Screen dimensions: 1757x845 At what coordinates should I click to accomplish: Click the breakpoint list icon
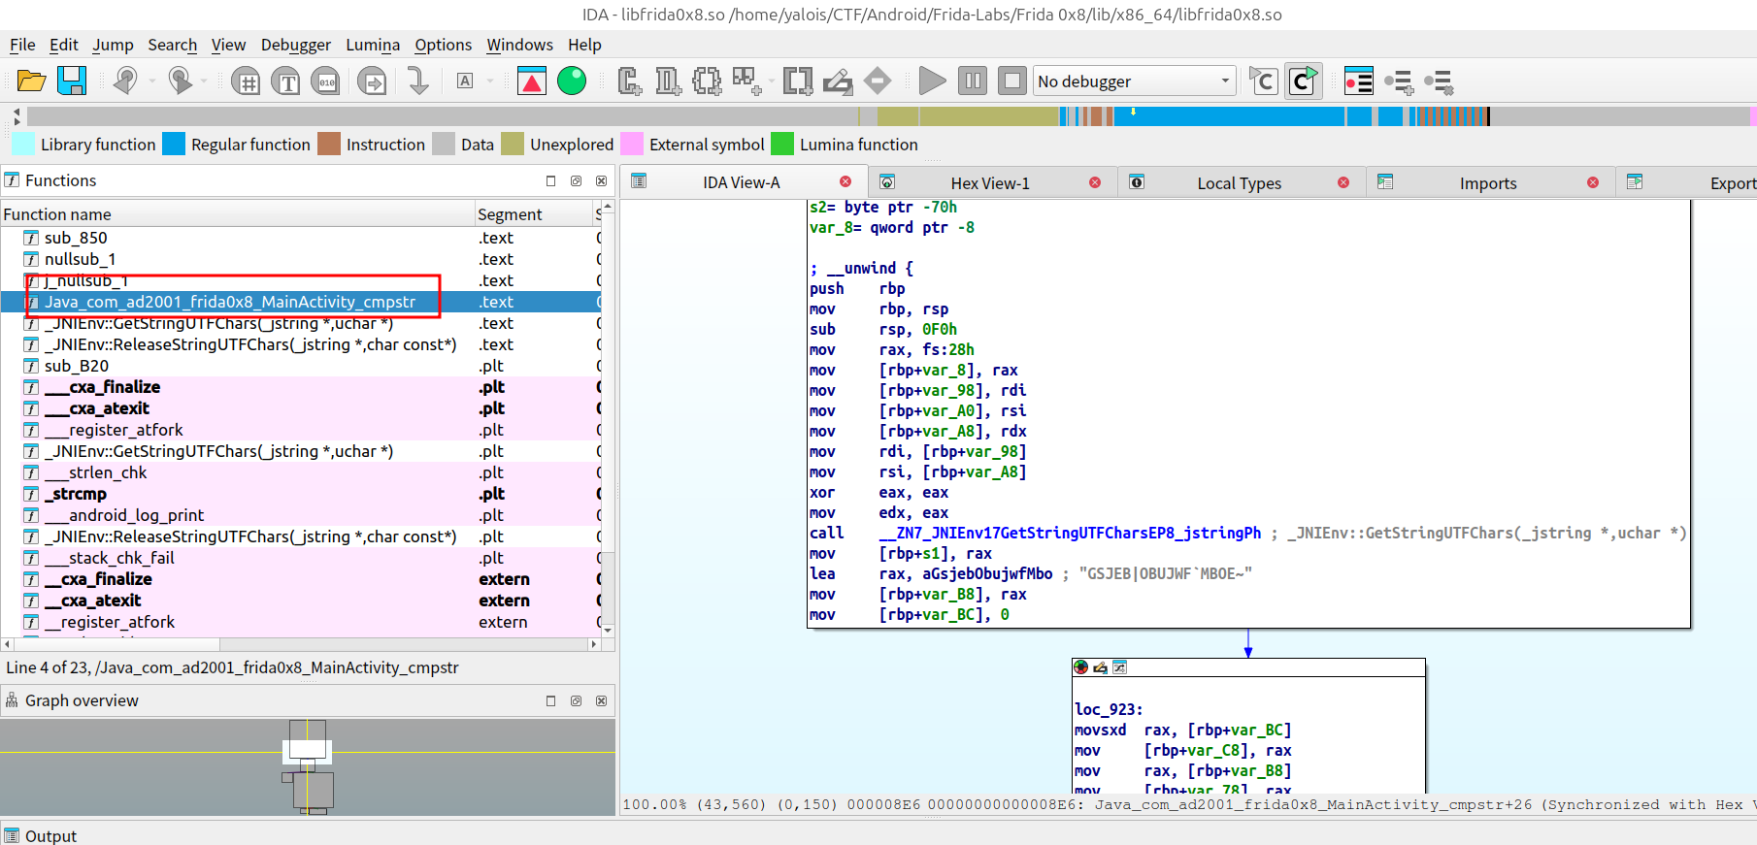[1358, 81]
